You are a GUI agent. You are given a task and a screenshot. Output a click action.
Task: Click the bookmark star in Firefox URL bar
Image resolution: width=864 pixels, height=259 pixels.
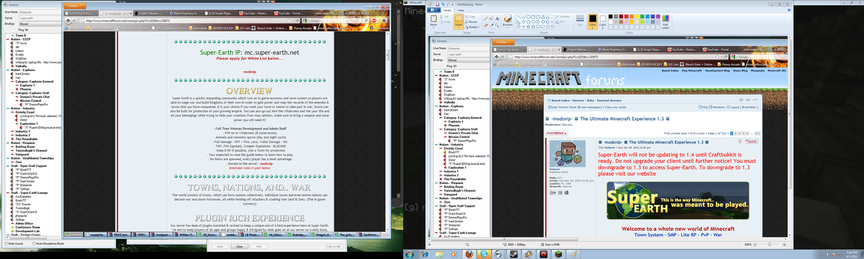tap(289, 21)
